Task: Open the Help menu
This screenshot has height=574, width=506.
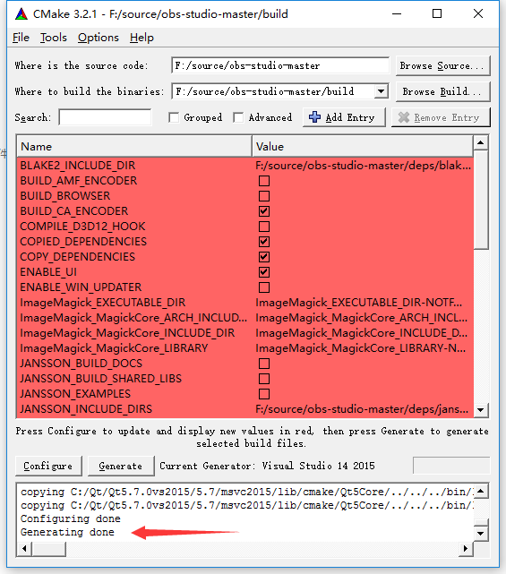Action: click(x=142, y=38)
